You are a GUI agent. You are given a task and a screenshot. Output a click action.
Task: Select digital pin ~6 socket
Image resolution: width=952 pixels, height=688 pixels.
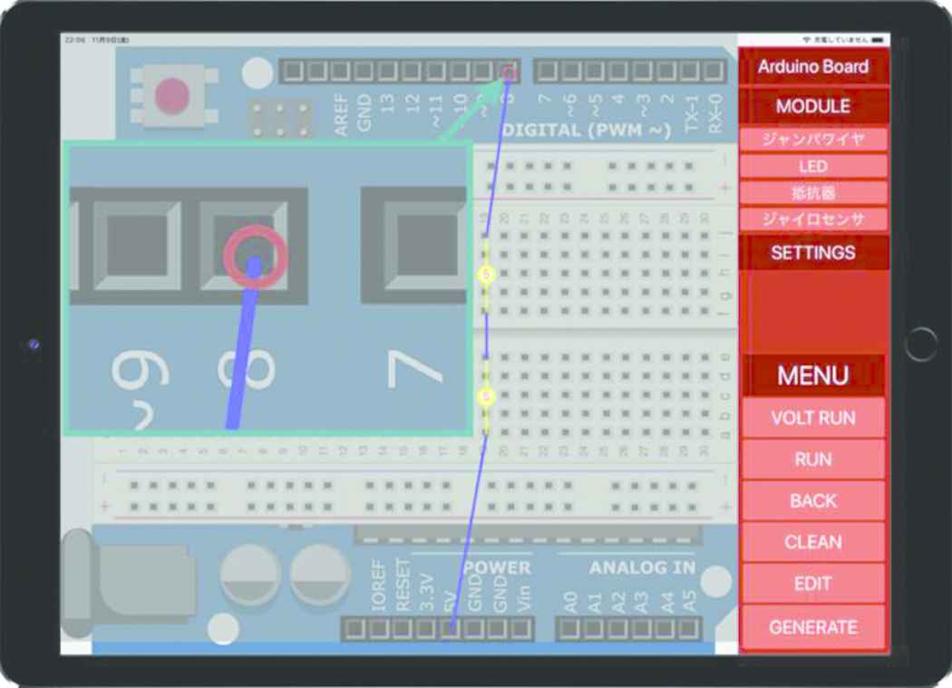tap(570, 72)
